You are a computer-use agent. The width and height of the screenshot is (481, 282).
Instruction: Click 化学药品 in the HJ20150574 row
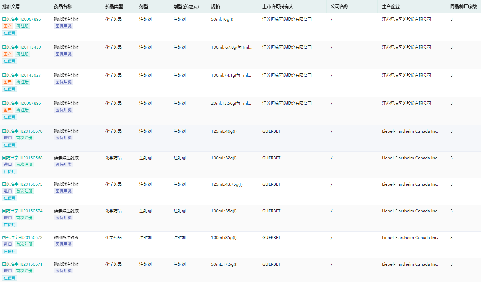coord(113,211)
